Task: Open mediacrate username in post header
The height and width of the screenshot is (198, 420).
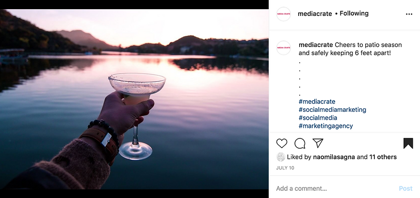Action: coord(315,14)
